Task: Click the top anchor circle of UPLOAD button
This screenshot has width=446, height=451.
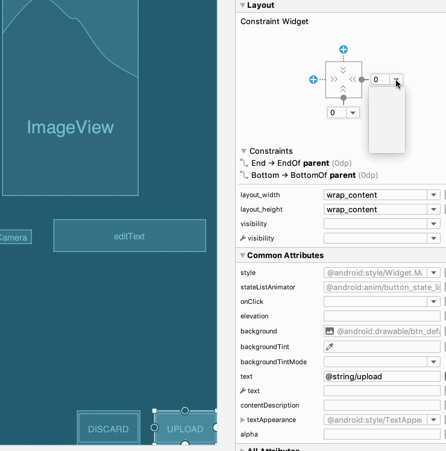Action: click(185, 411)
